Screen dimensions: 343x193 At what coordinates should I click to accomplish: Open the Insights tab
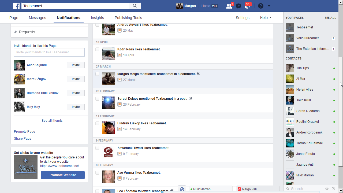[97, 18]
